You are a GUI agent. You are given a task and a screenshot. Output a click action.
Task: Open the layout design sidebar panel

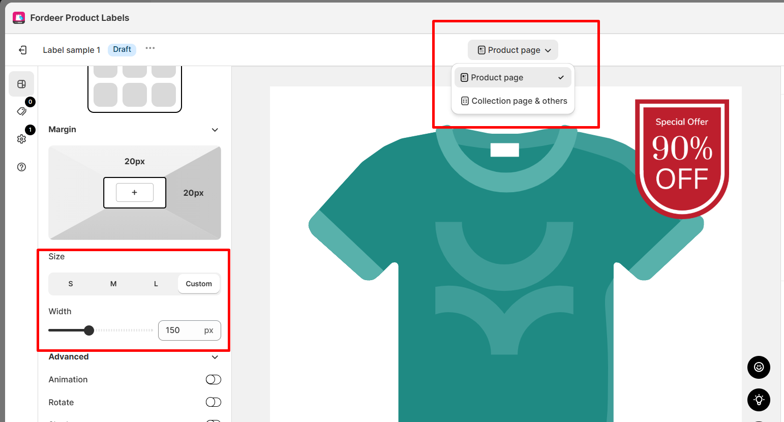[21, 84]
